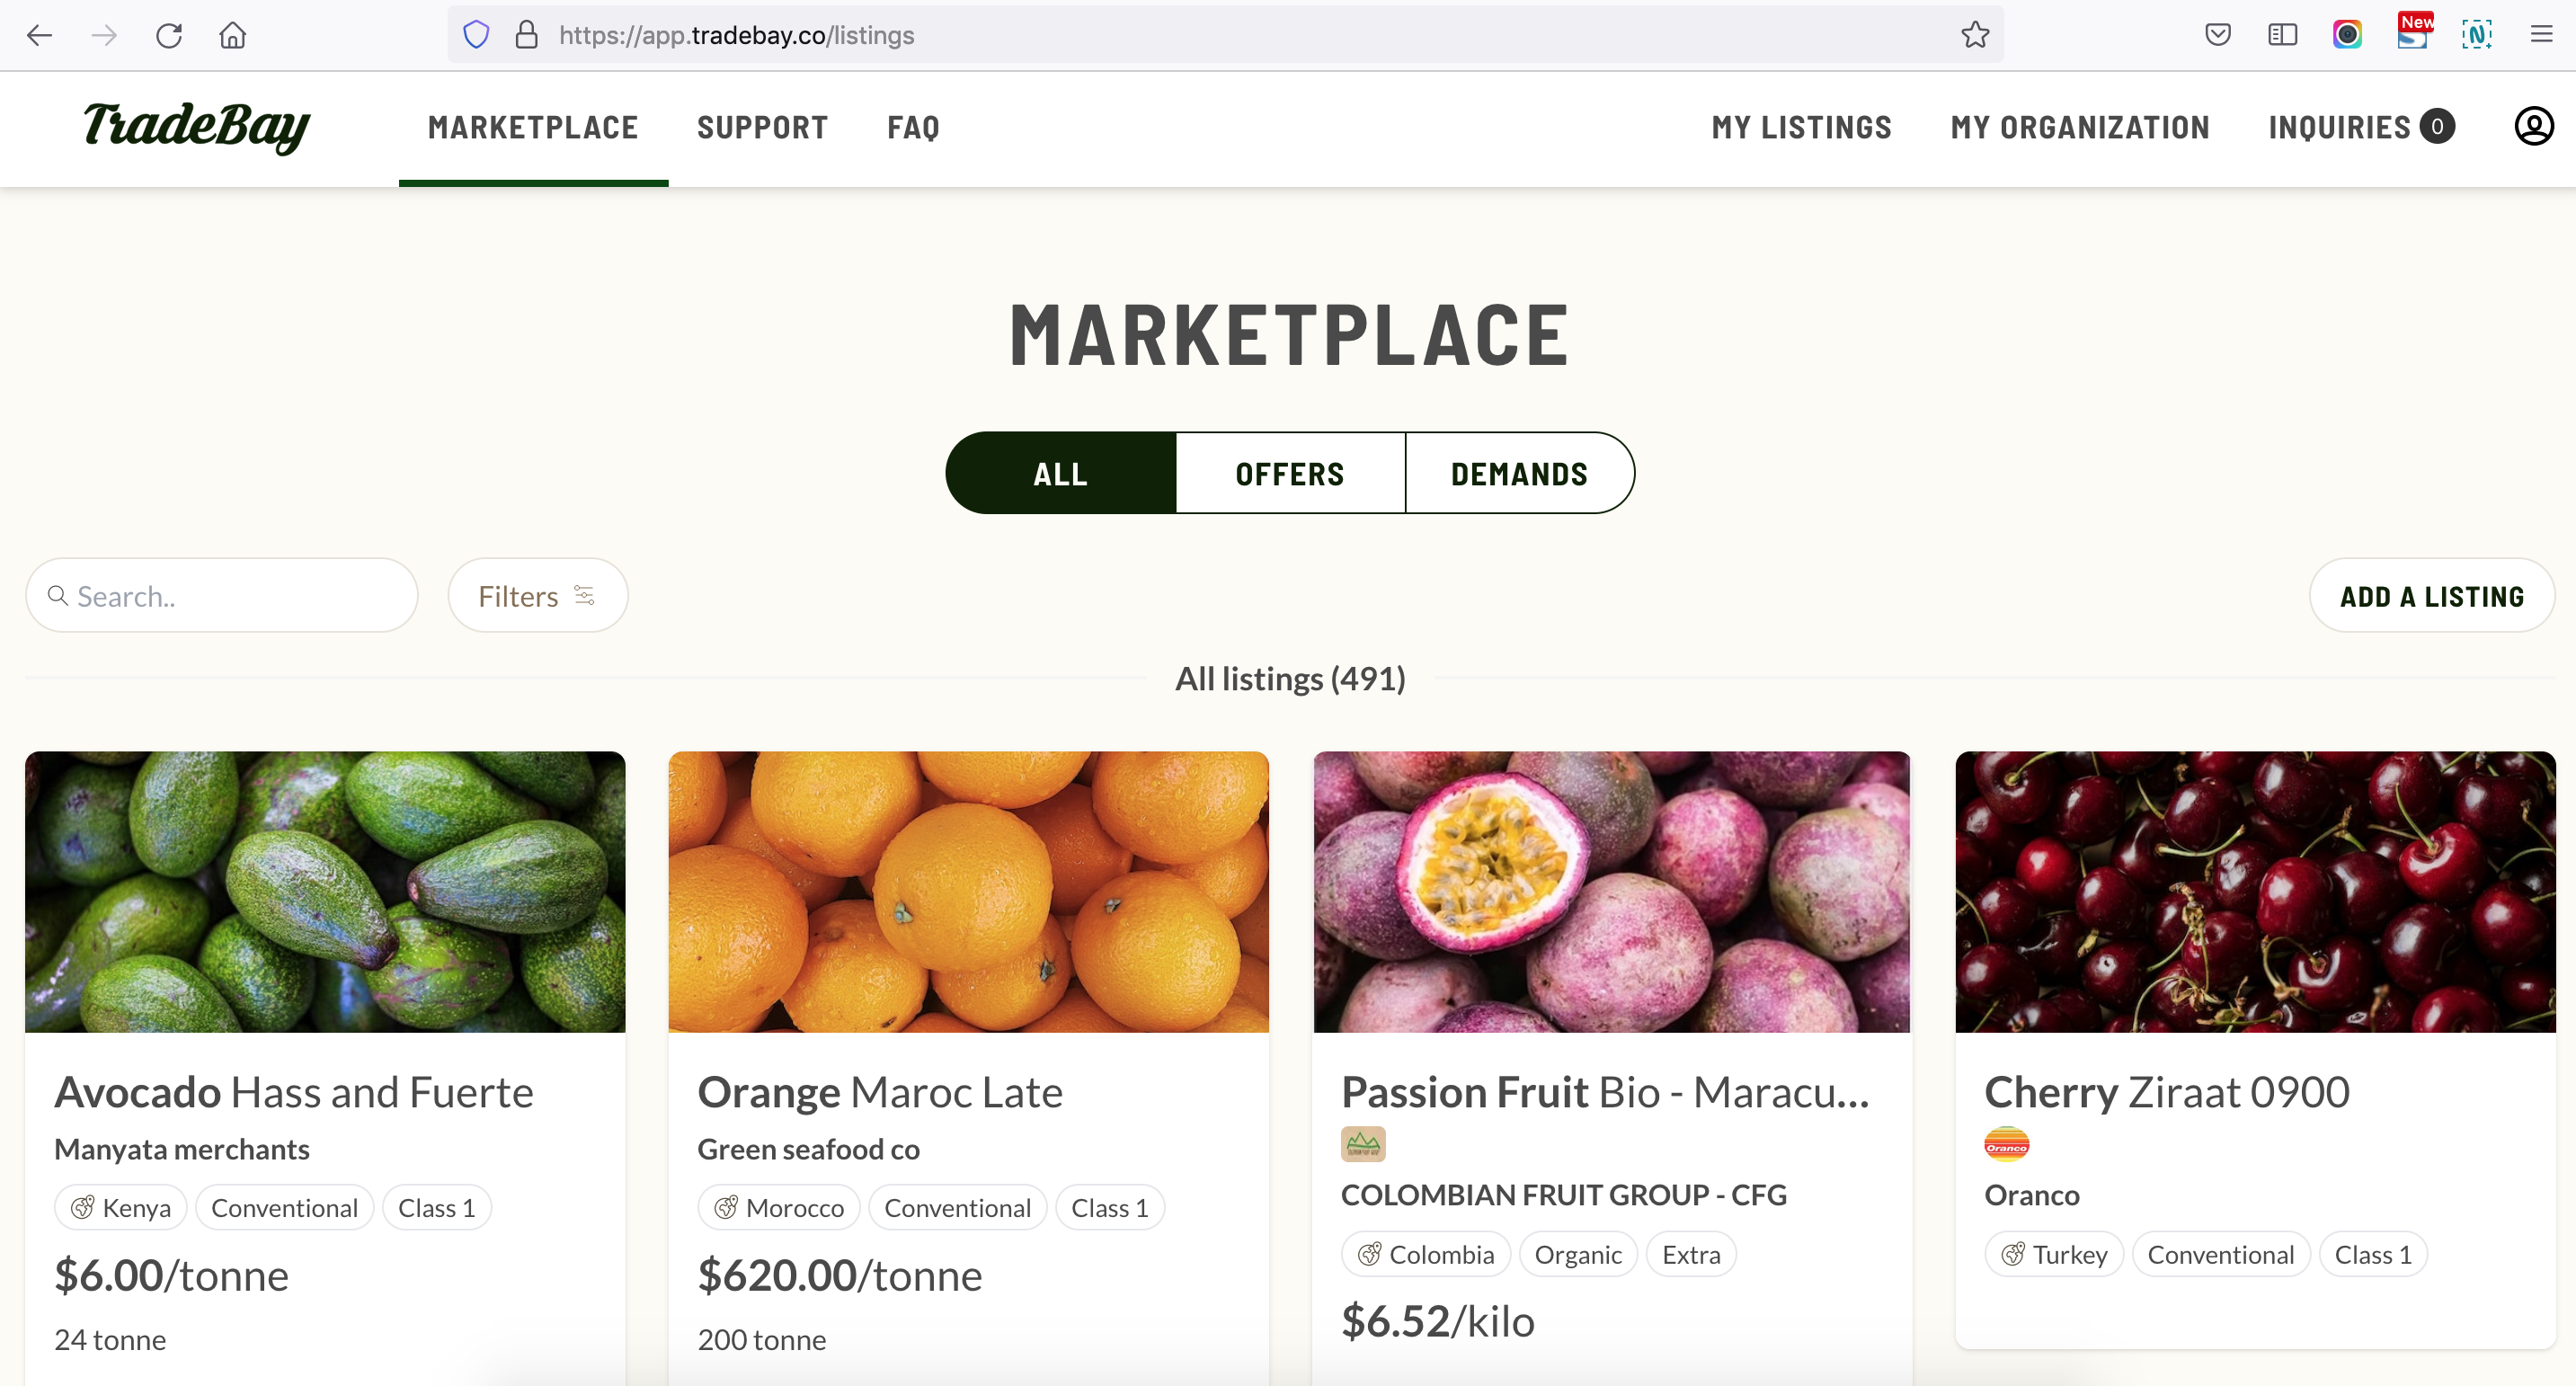Viewport: 2576px width, 1386px height.
Task: Expand the Filters panel
Action: click(538, 596)
